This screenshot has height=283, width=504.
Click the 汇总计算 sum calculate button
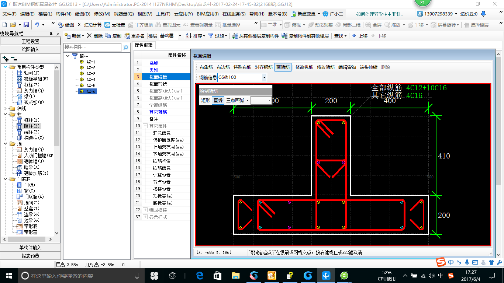(x=90, y=25)
